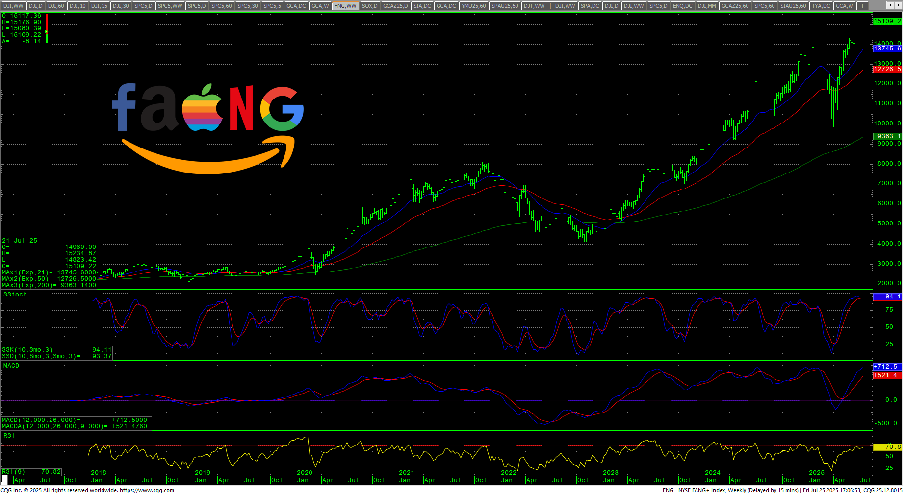This screenshot has height=494, width=903.
Task: Select the MACD study title
Action: 11,366
